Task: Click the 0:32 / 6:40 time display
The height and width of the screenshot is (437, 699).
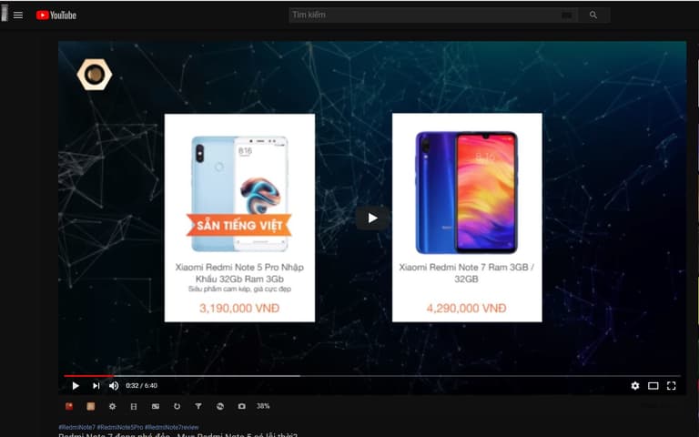Action: (141, 386)
